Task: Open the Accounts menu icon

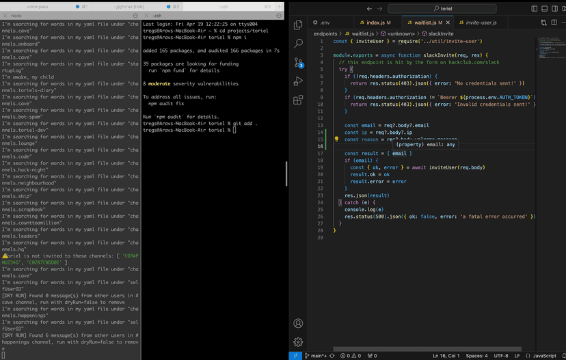Action: (298, 323)
